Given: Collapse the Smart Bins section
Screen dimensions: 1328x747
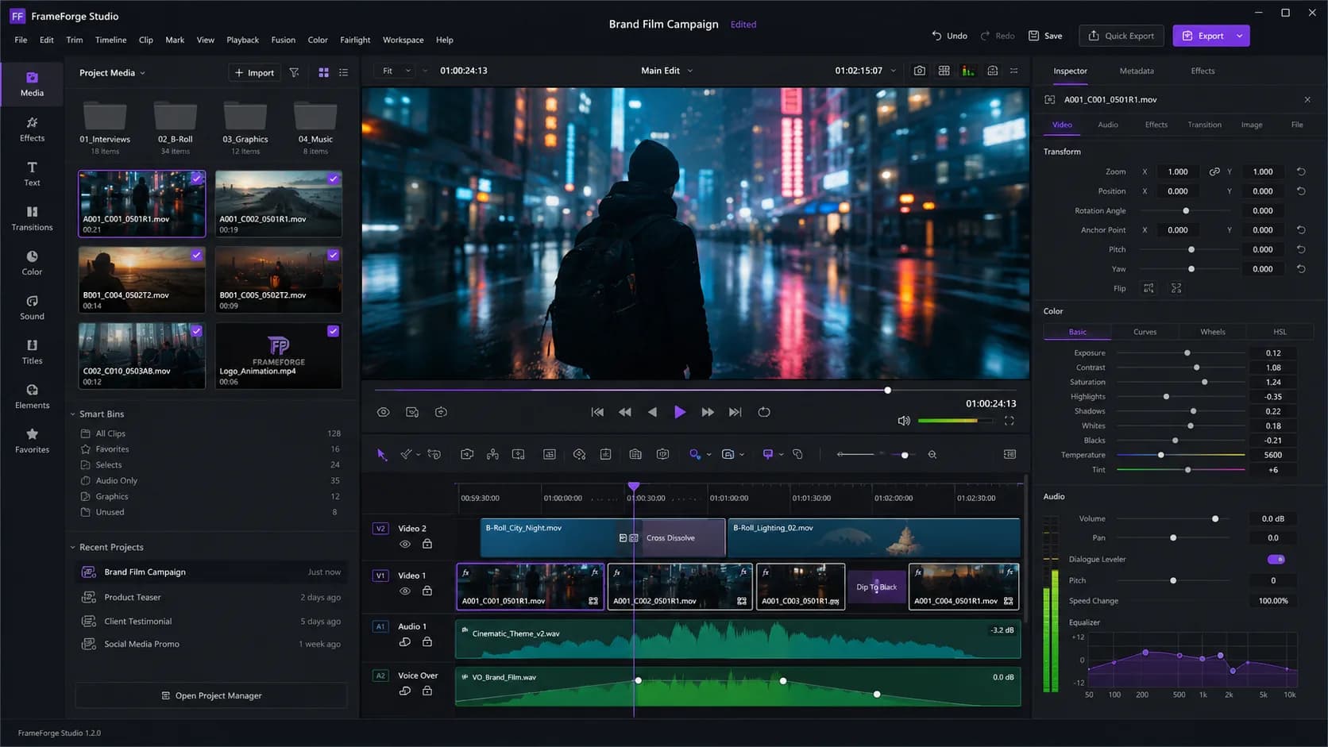Looking at the screenshot, I should click(72, 414).
